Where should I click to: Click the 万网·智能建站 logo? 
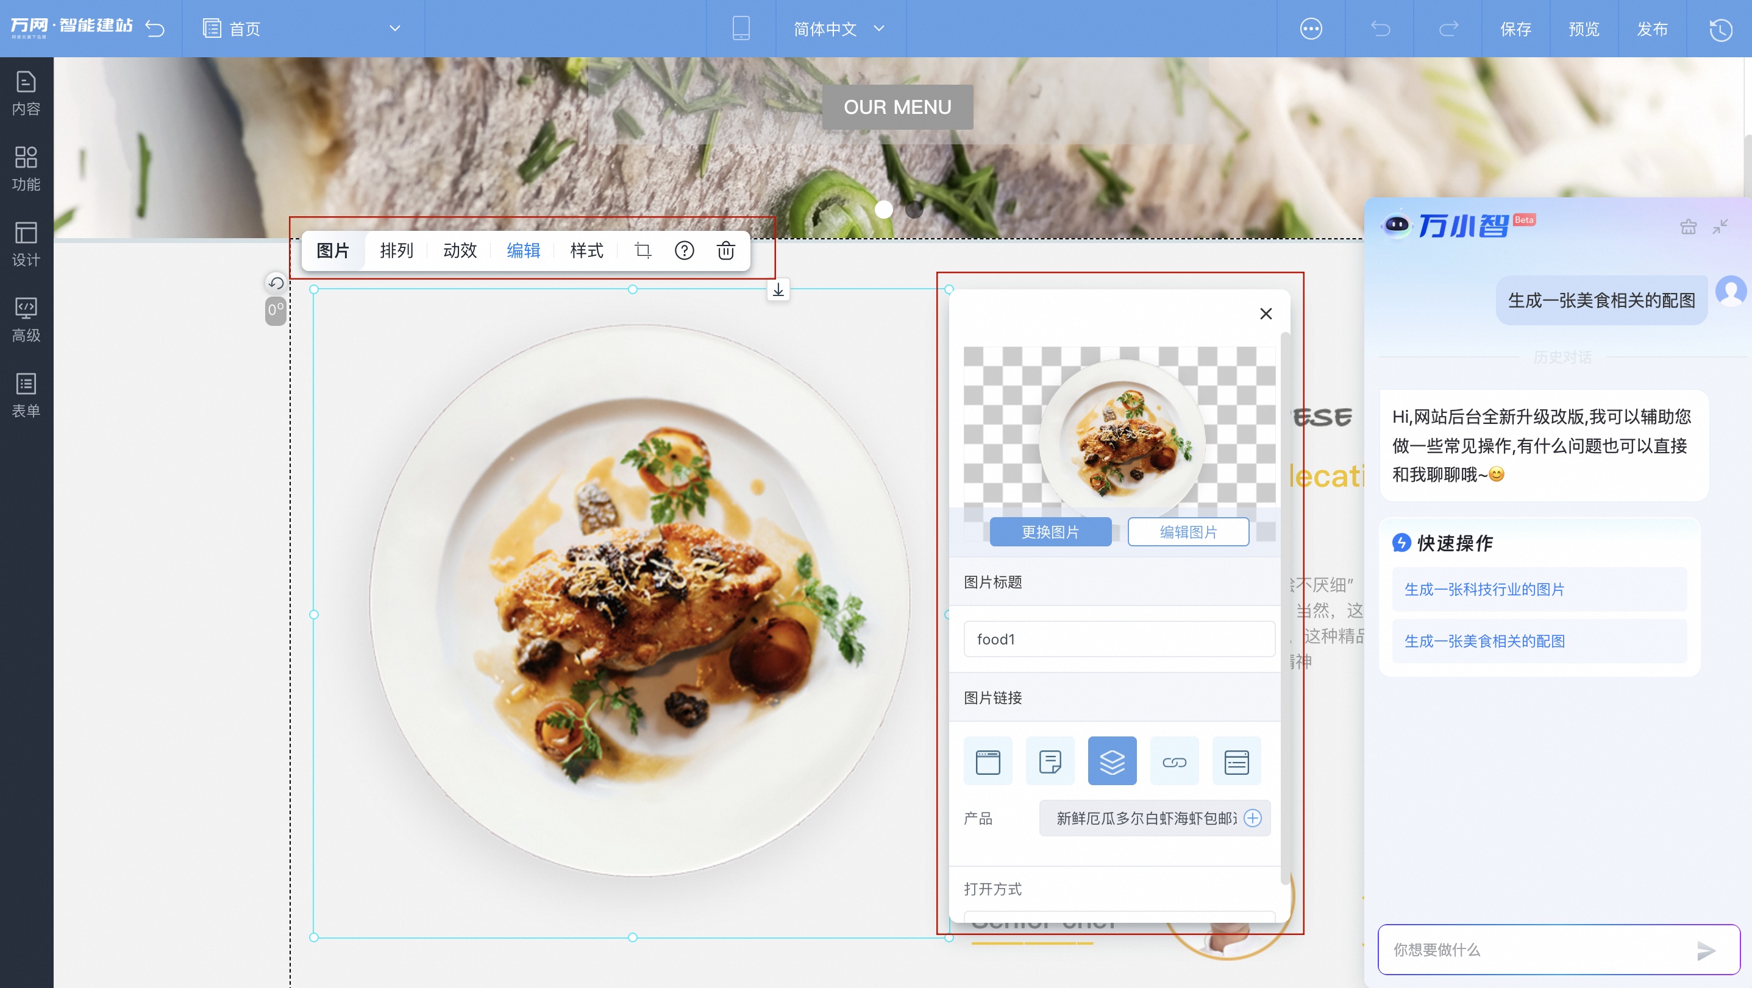click(71, 27)
